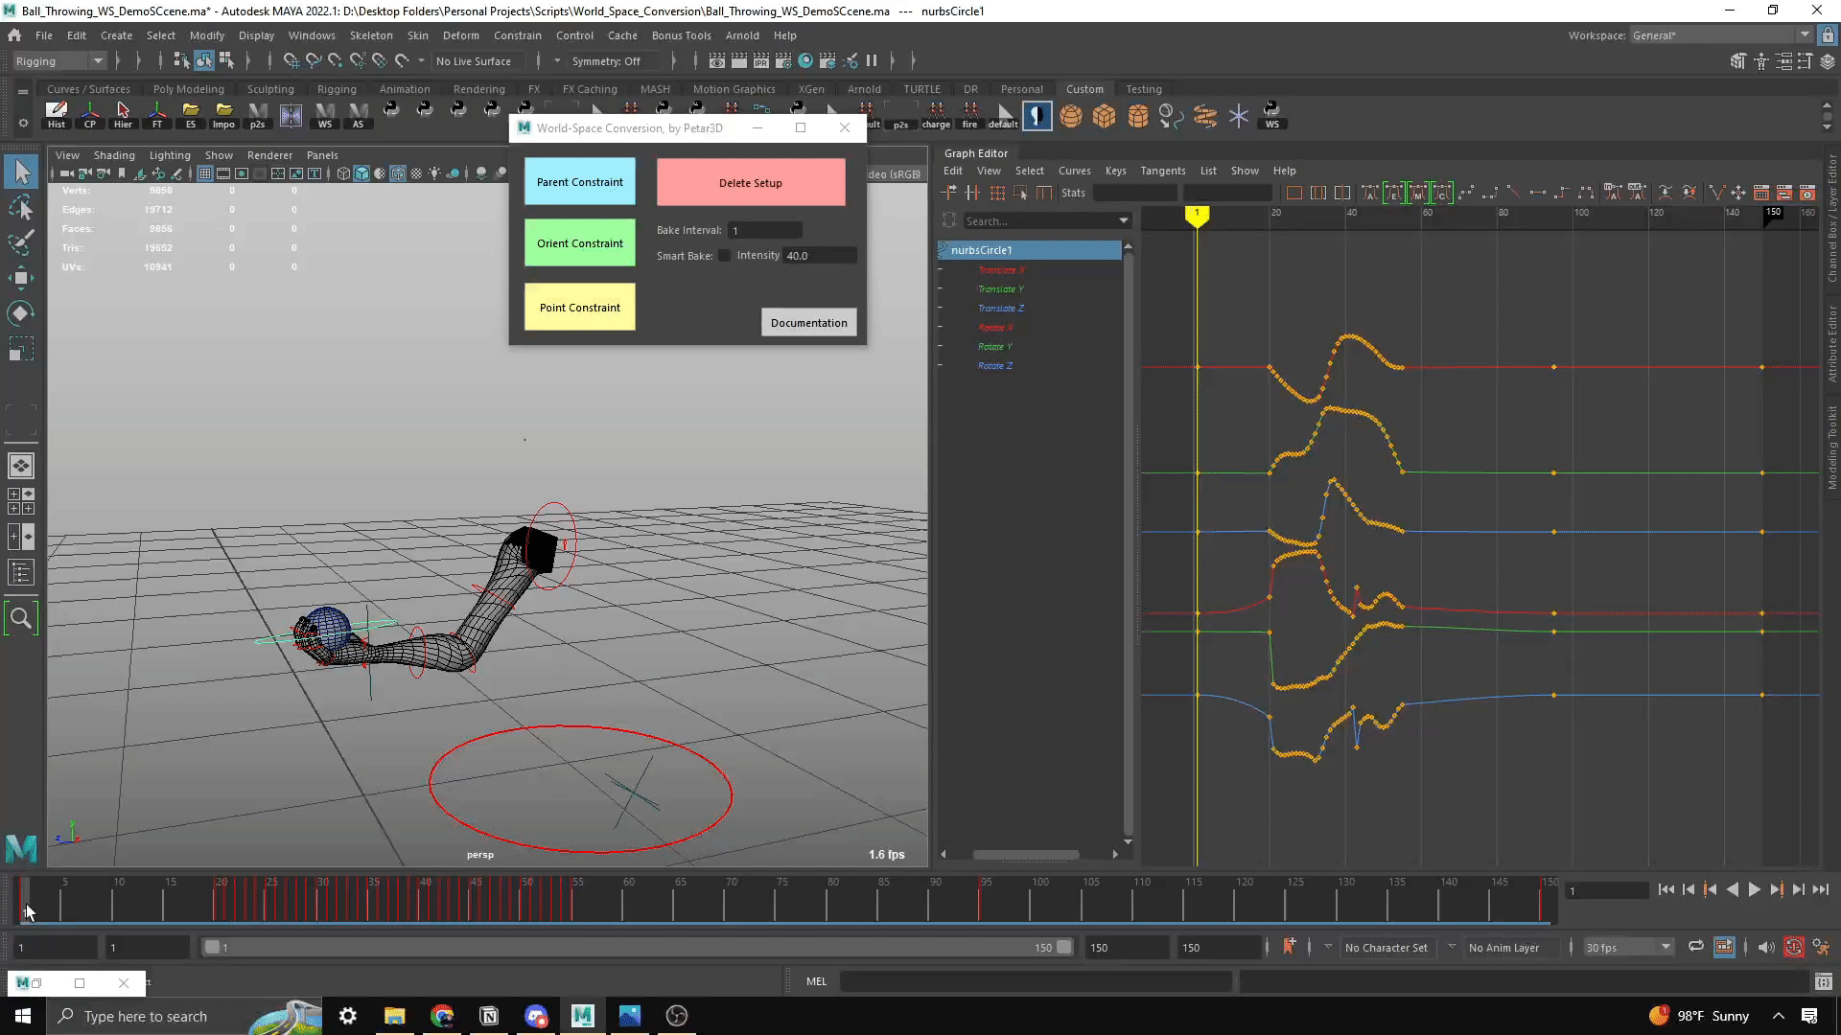Enable the Smart Bake checkbox
Screen dimensions: 1841x1035
pos(725,256)
